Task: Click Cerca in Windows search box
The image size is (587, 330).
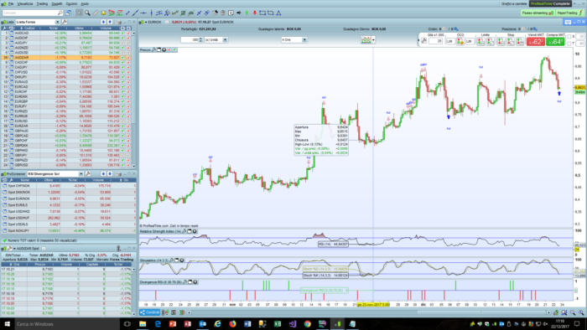Action: [x=66, y=323]
